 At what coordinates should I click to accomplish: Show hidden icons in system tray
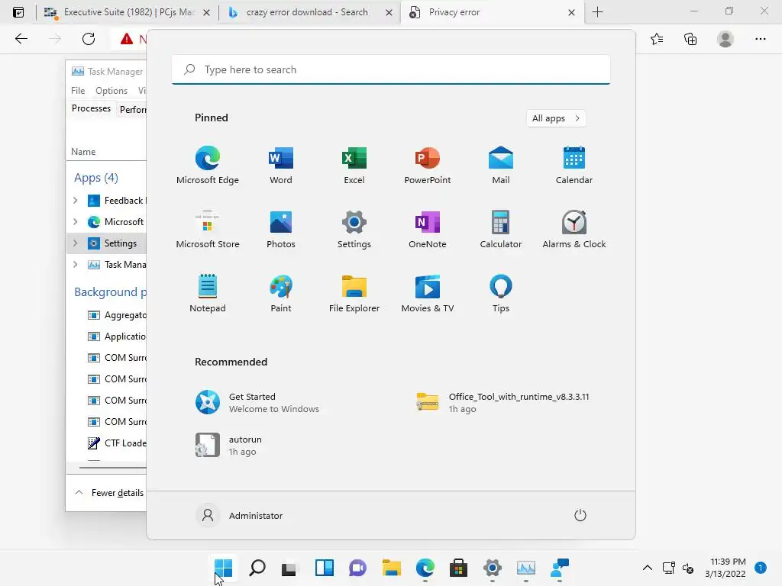[648, 568]
